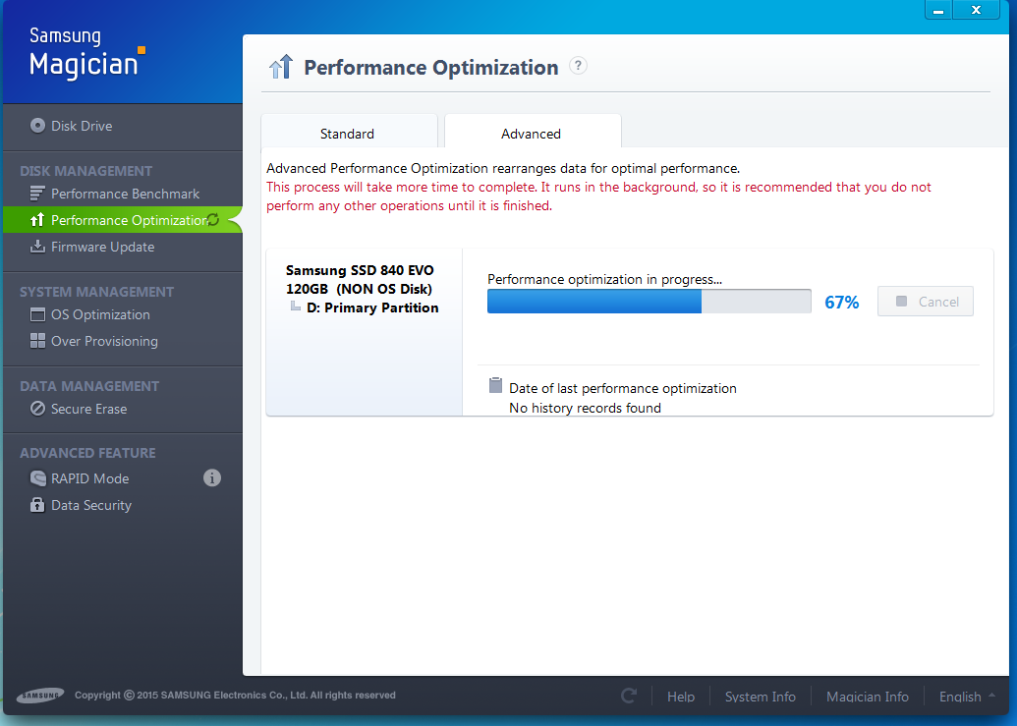Open Data Security page
Image resolution: width=1017 pixels, height=726 pixels.
tap(90, 505)
